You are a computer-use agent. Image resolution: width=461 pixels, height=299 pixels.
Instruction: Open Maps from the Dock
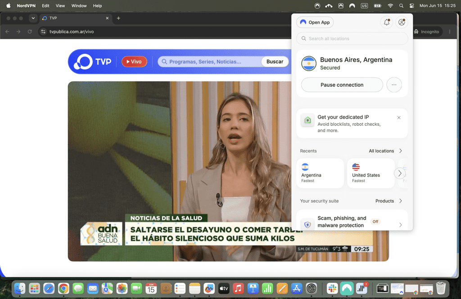107,289
